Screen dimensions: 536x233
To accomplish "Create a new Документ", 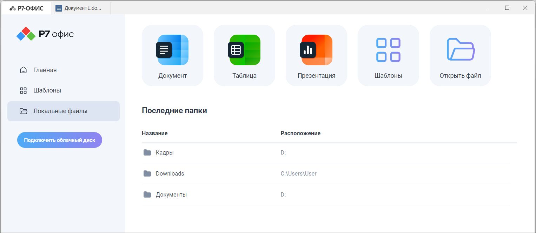I will coord(172,55).
